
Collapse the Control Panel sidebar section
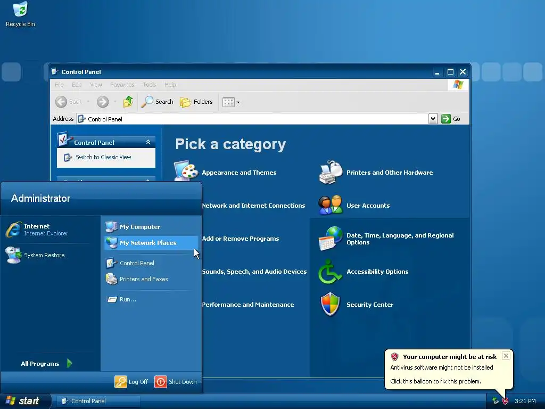148,142
